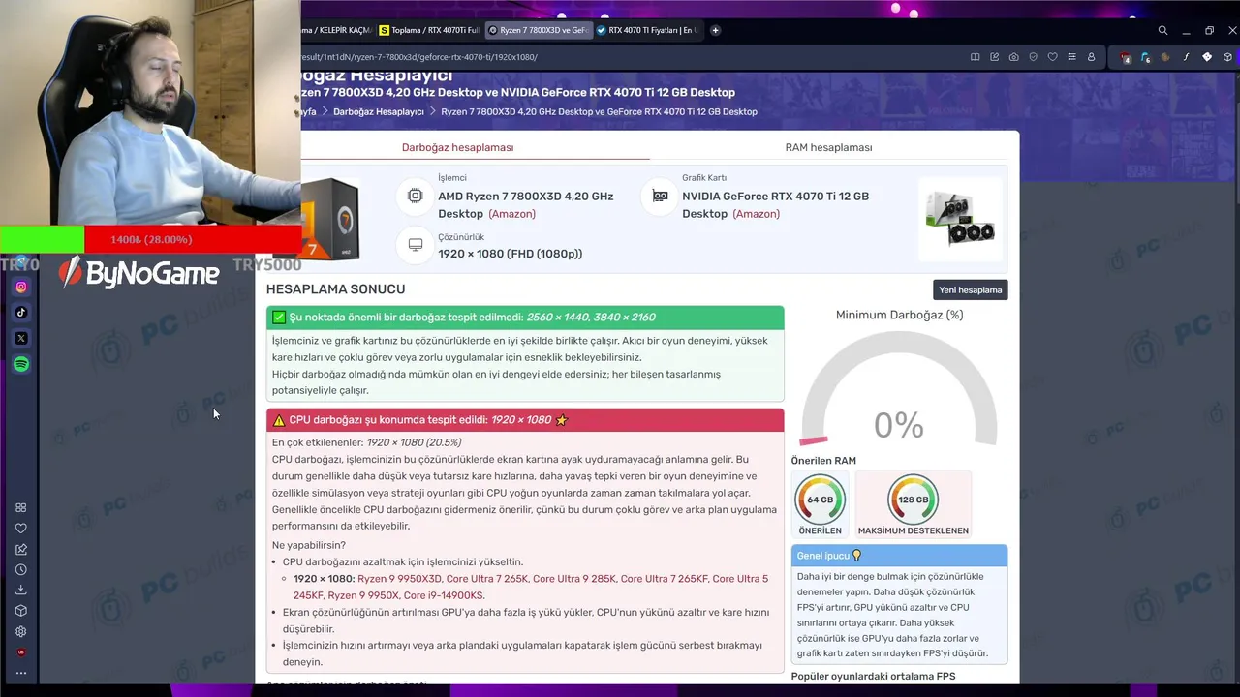
Task: Select the Ryzen 7 7800X3D browser tab
Action: click(x=538, y=30)
